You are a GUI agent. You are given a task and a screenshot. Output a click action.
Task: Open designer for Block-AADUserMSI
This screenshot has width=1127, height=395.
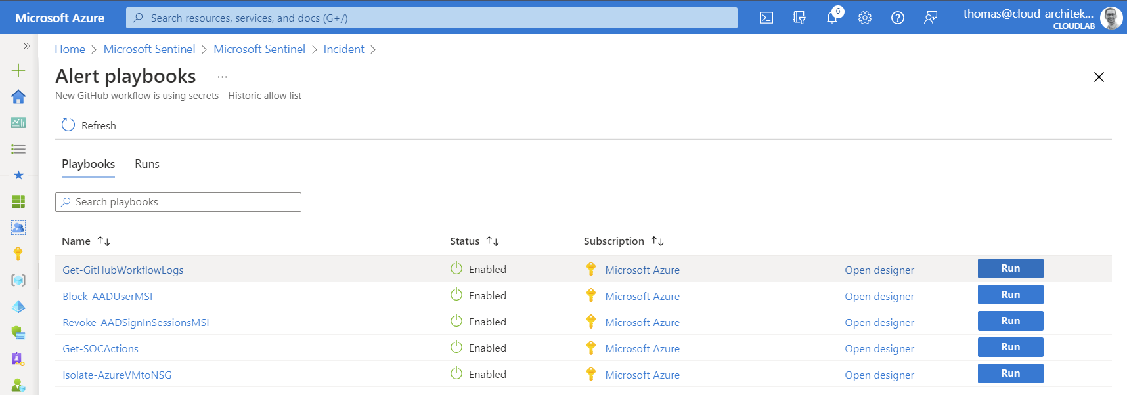coord(879,296)
